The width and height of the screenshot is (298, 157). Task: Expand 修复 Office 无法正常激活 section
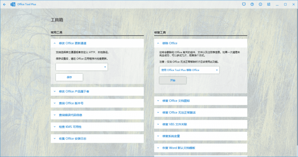pyautogui.click(x=201, y=113)
